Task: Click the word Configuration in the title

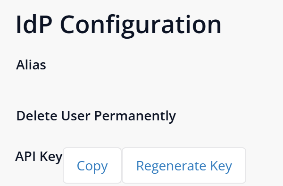Action: (141, 26)
